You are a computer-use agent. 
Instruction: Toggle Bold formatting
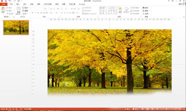[x=32, y=13]
